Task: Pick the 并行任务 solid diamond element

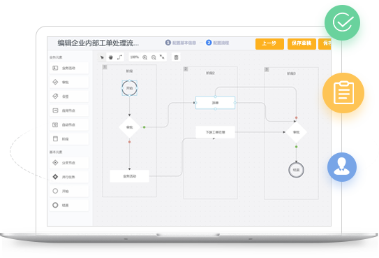Action: coord(69,177)
